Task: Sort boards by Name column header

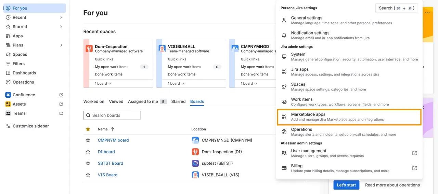Action: [103, 129]
